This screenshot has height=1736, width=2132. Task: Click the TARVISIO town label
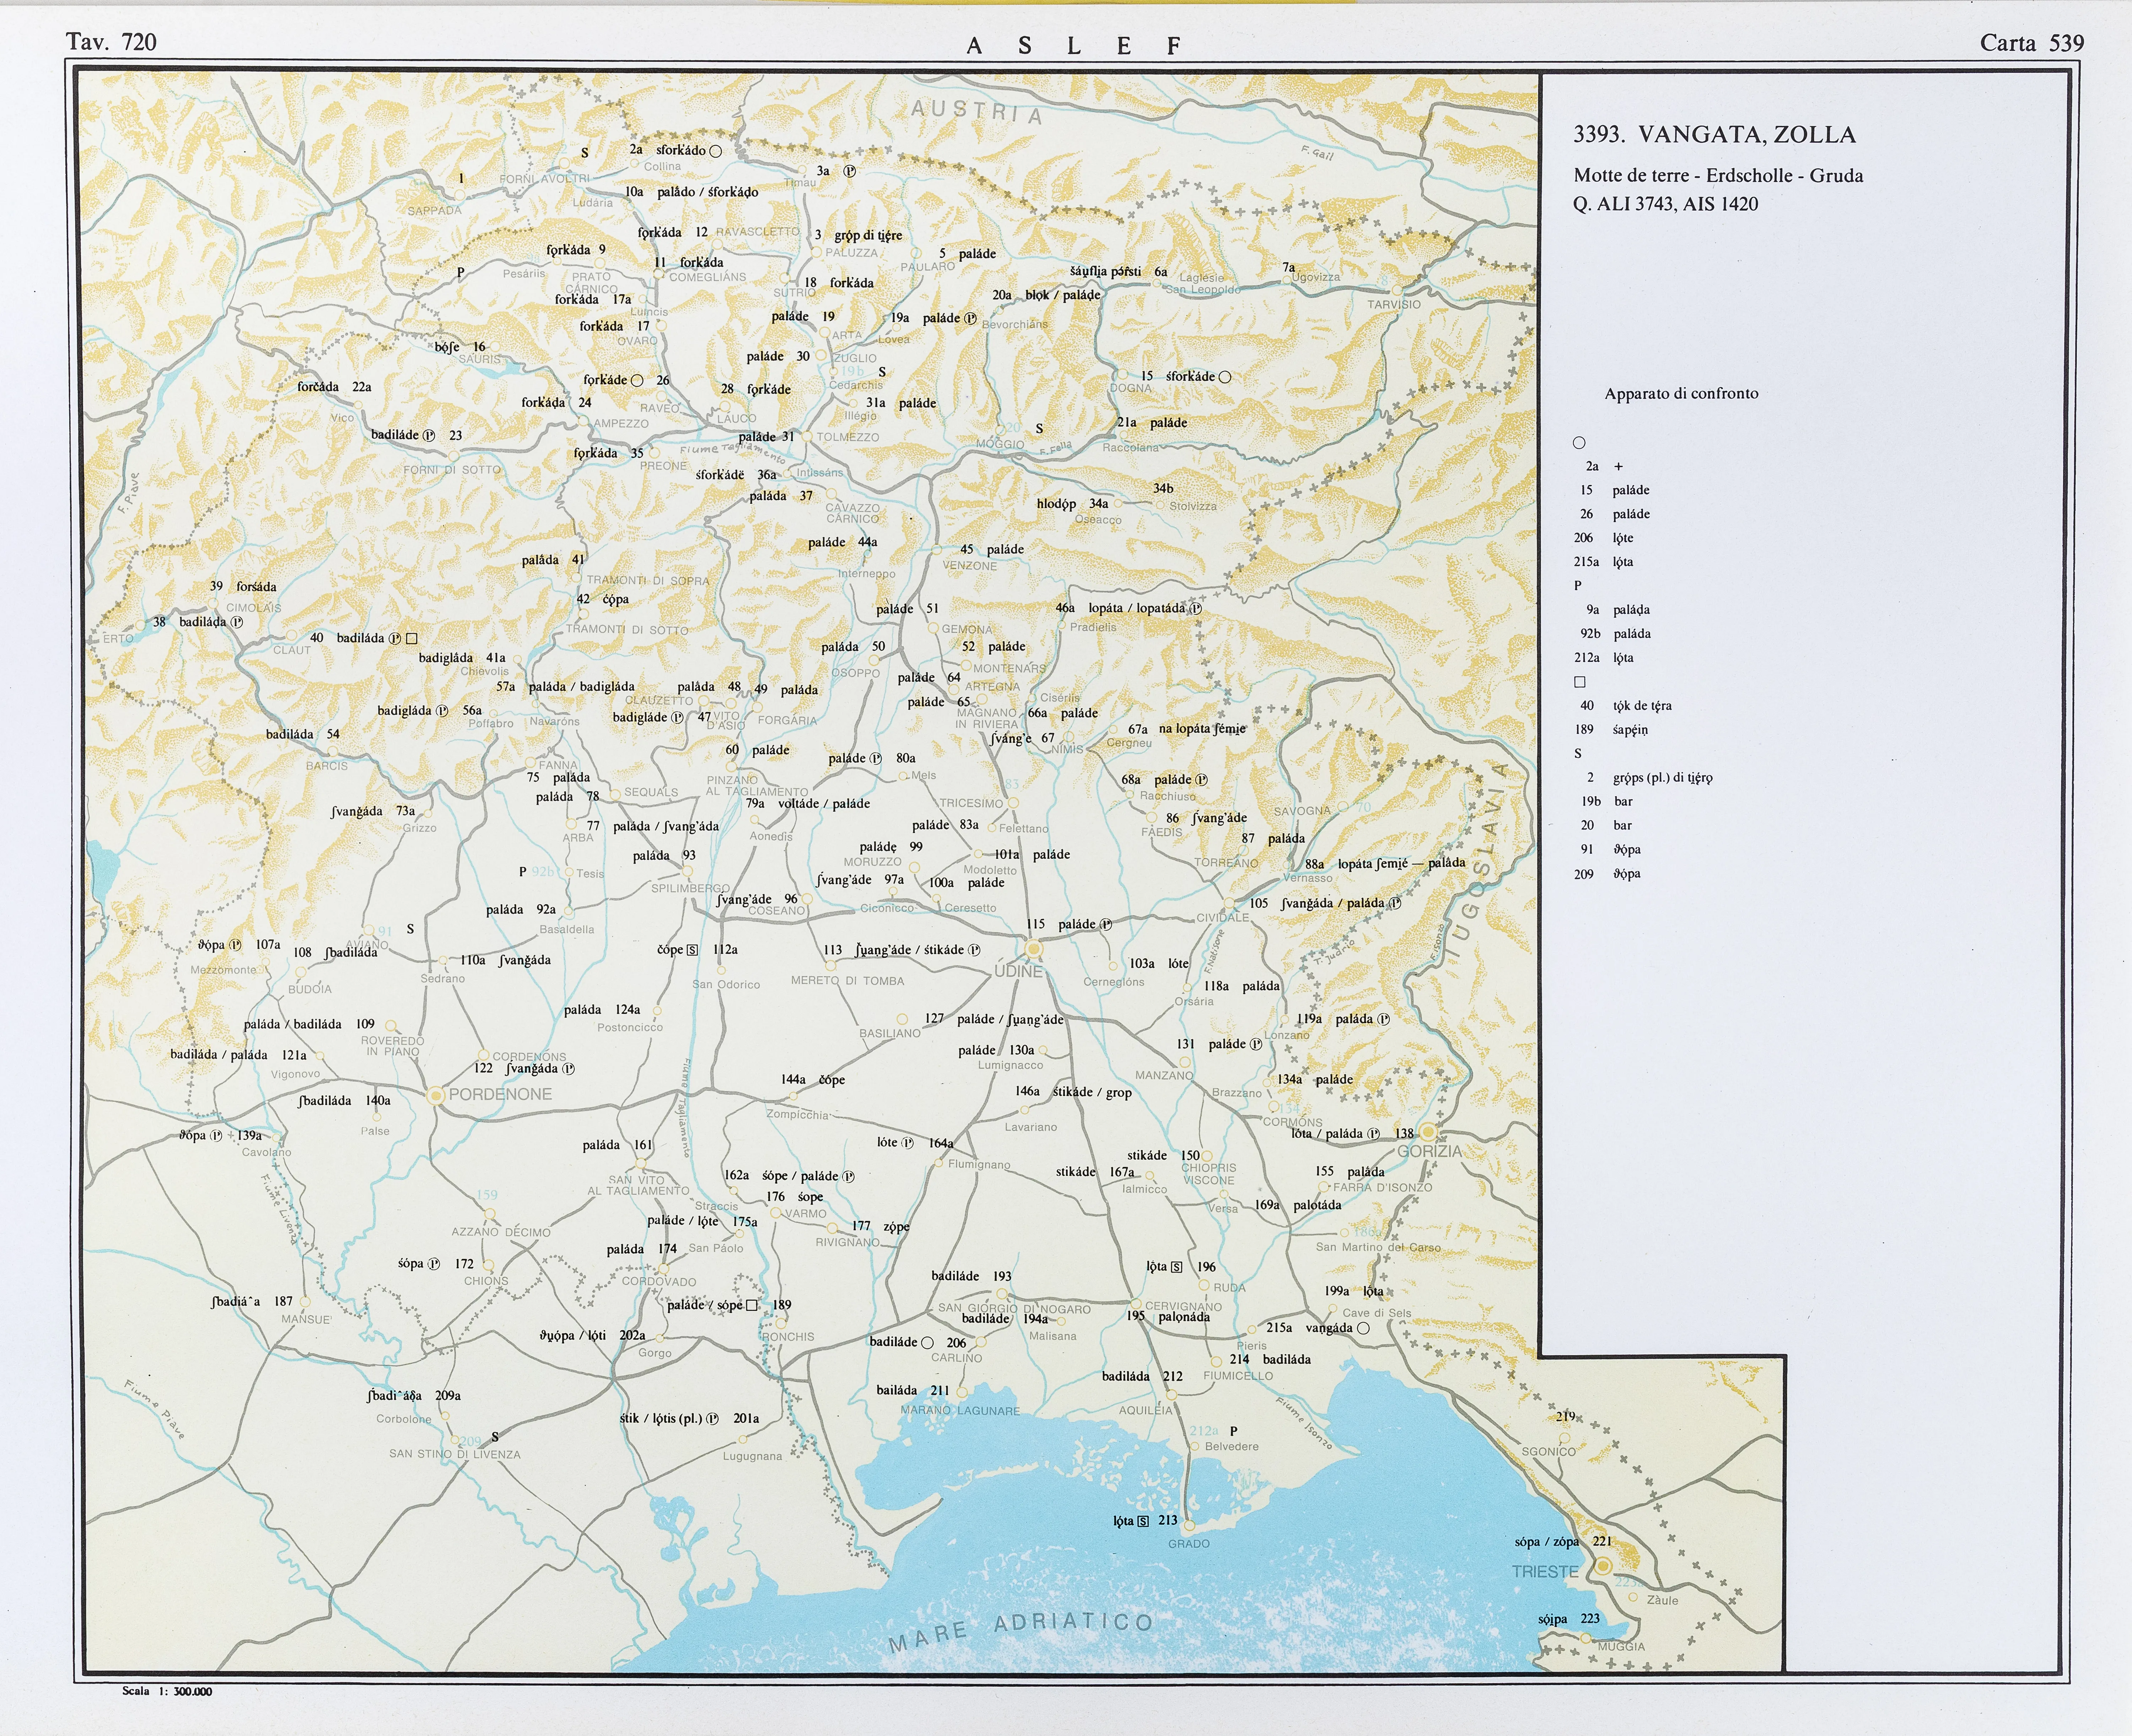(1394, 304)
